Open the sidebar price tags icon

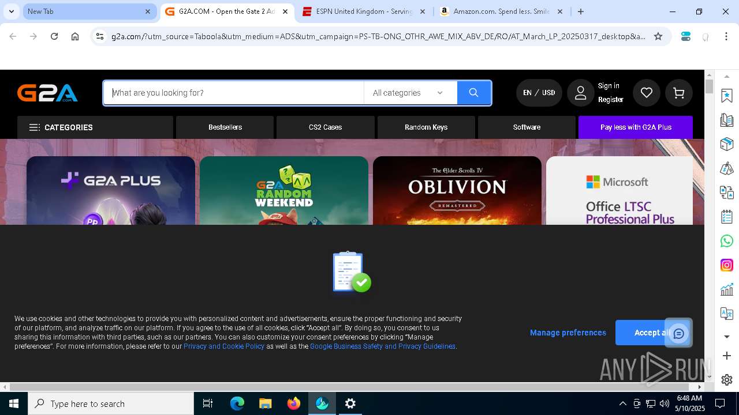(727, 168)
